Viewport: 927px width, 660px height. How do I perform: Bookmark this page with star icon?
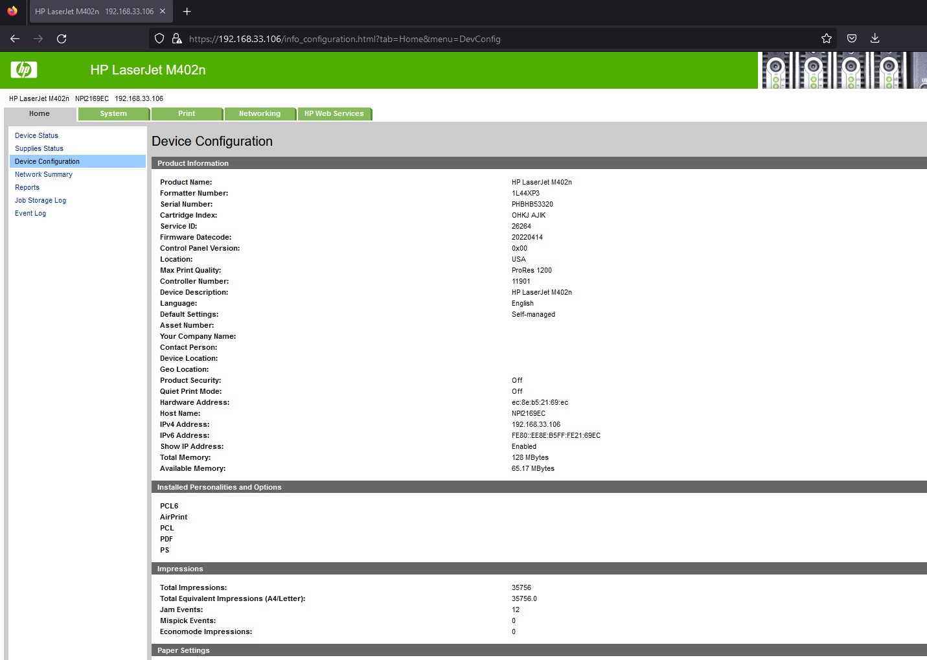coord(826,39)
